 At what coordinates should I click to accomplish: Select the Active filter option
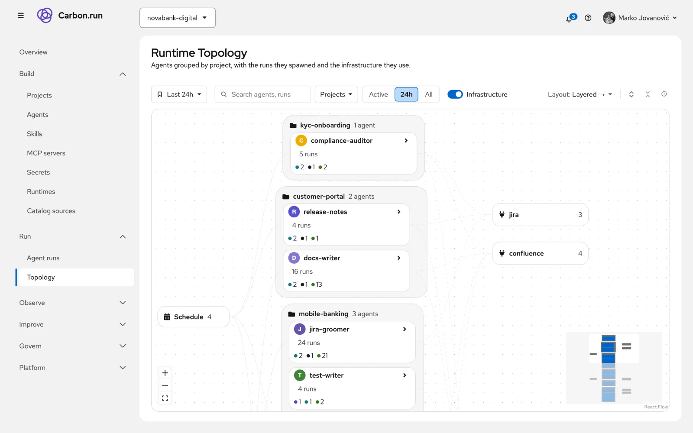pos(378,94)
